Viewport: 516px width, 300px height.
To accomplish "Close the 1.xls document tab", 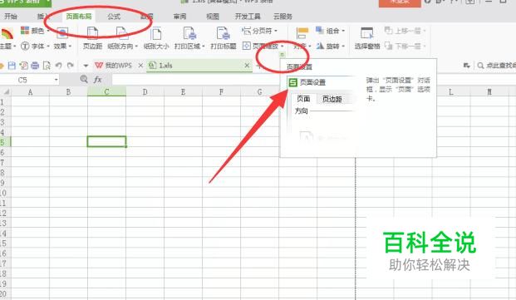I will coord(247,66).
